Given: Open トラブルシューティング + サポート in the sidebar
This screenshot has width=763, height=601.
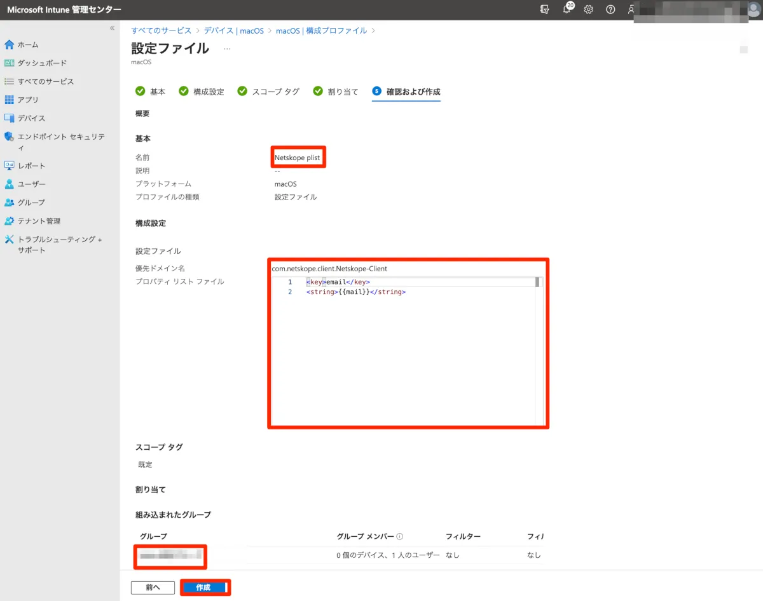Looking at the screenshot, I should point(60,245).
